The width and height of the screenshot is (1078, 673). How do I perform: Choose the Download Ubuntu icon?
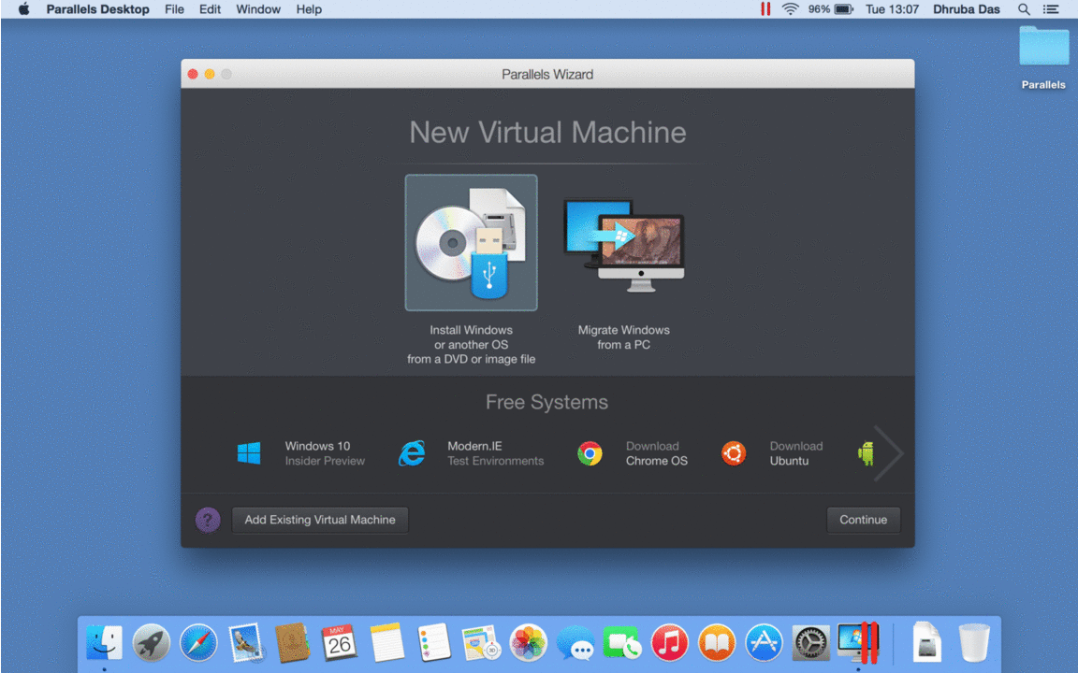click(734, 453)
